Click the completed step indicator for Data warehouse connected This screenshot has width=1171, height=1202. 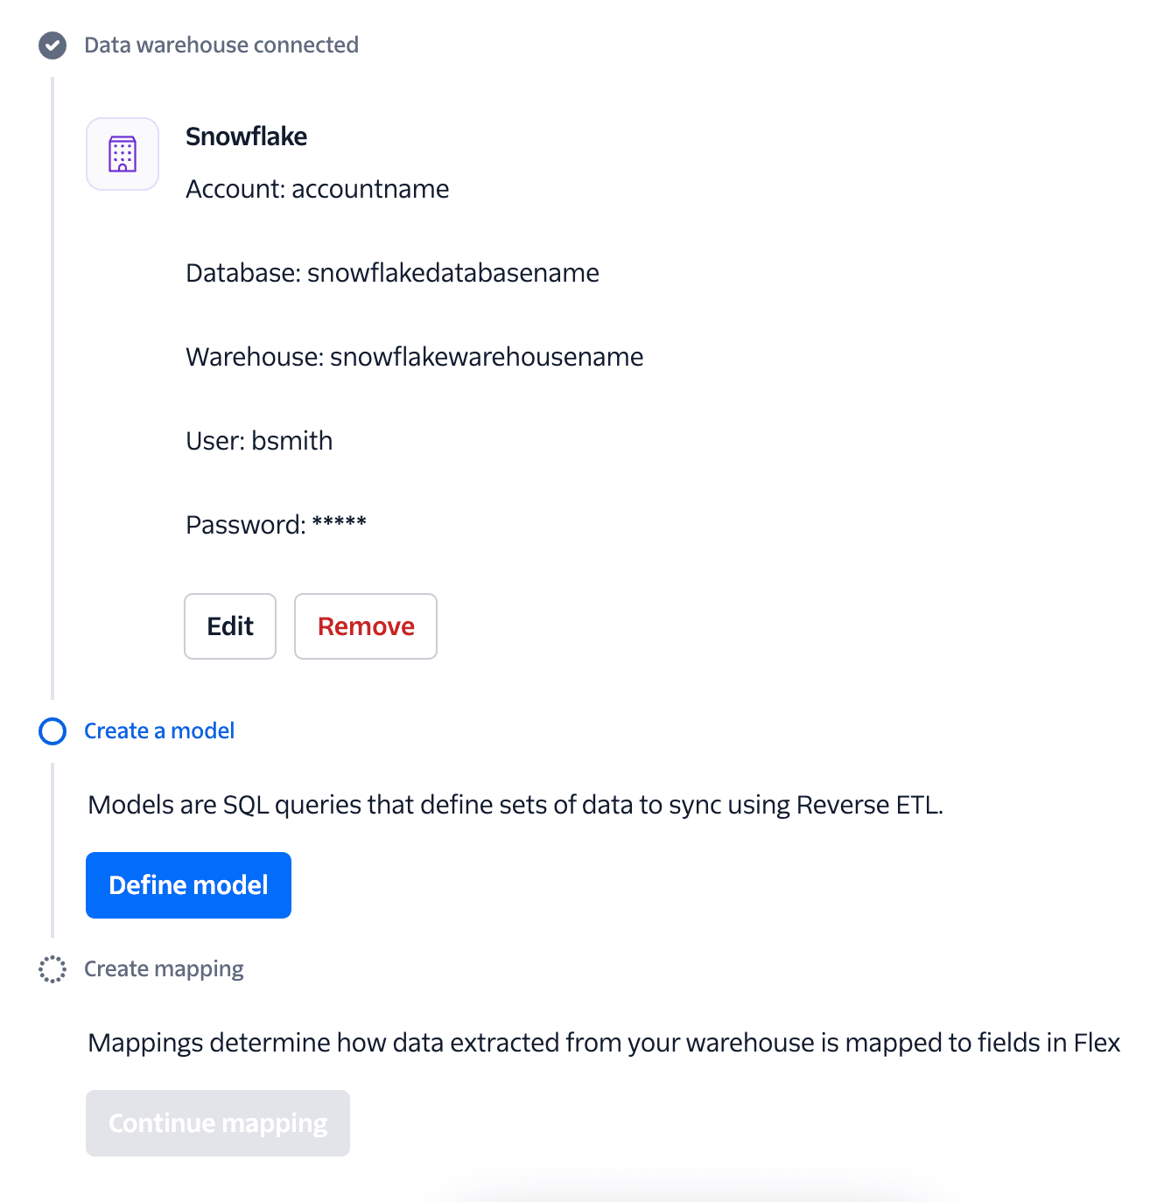coord(53,45)
